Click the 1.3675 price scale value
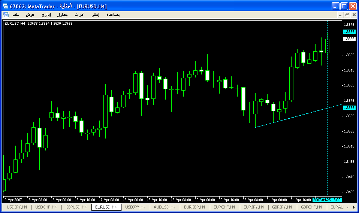359x213 pixels. click(x=349, y=24)
